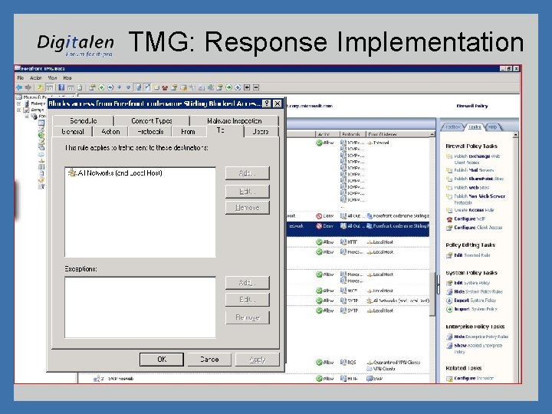
Task: Click the Back arrow in the toolbar
Action: click(x=19, y=87)
